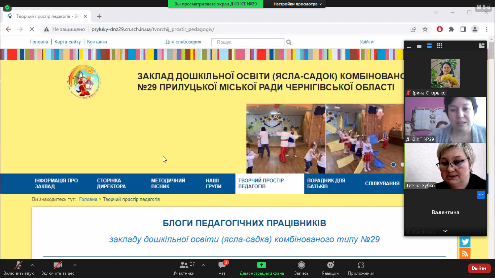This screenshot has width=495, height=278.
Task: Open the browser extensions puzzle menu
Action: pyautogui.click(x=451, y=29)
